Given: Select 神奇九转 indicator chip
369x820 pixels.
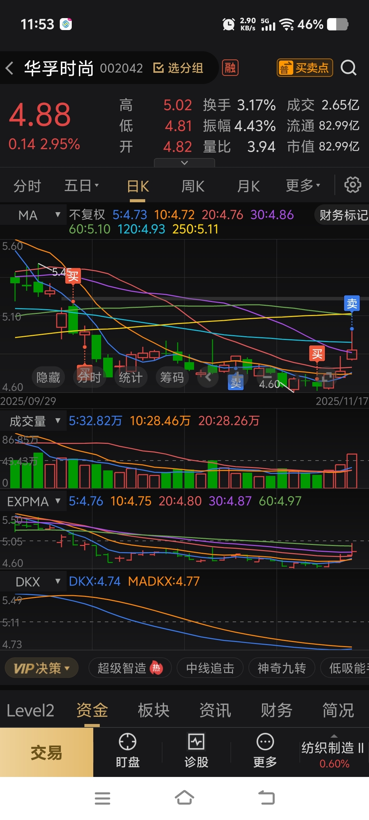Looking at the screenshot, I should click(x=282, y=668).
